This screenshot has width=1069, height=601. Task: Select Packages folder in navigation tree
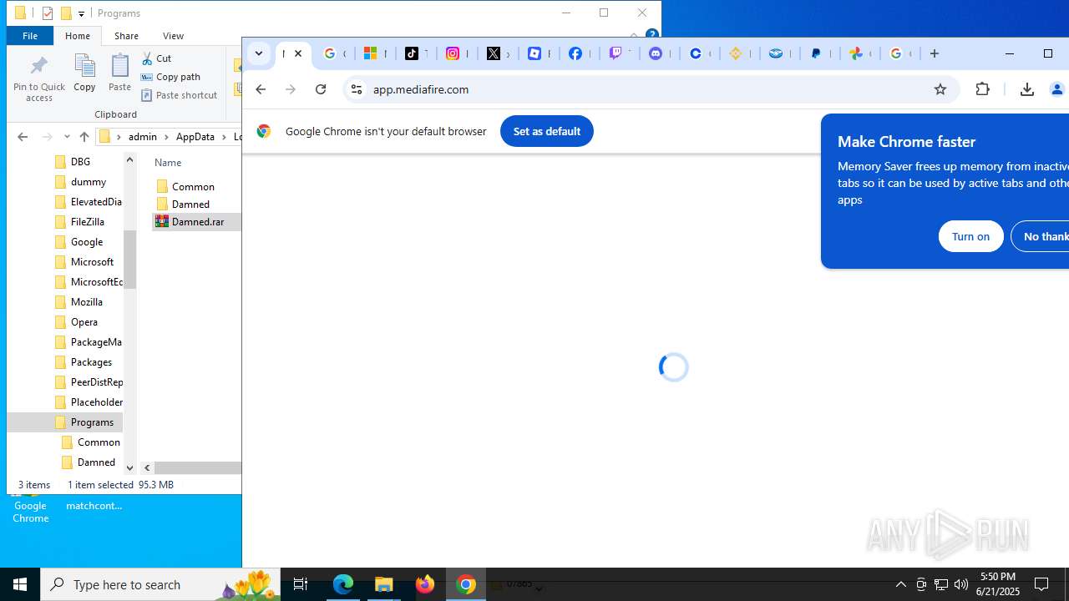[x=91, y=362]
